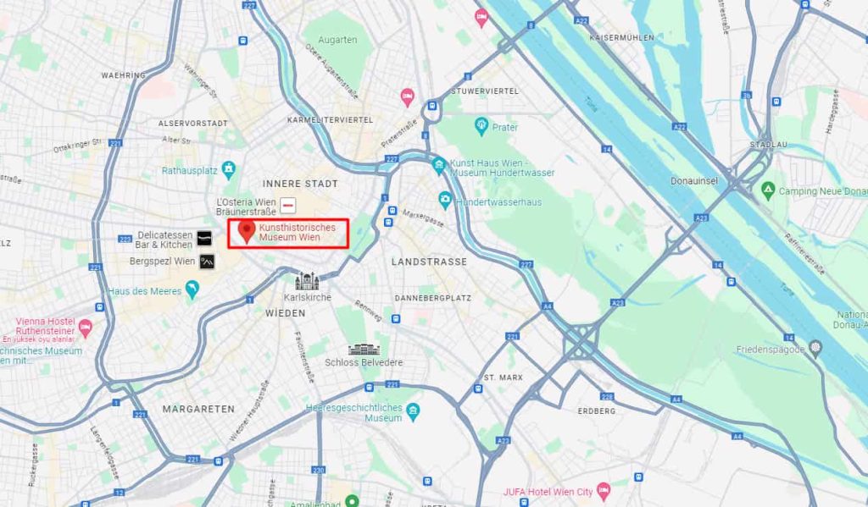The width and height of the screenshot is (868, 507).
Task: Select the Karlskirche church icon
Action: [307, 281]
